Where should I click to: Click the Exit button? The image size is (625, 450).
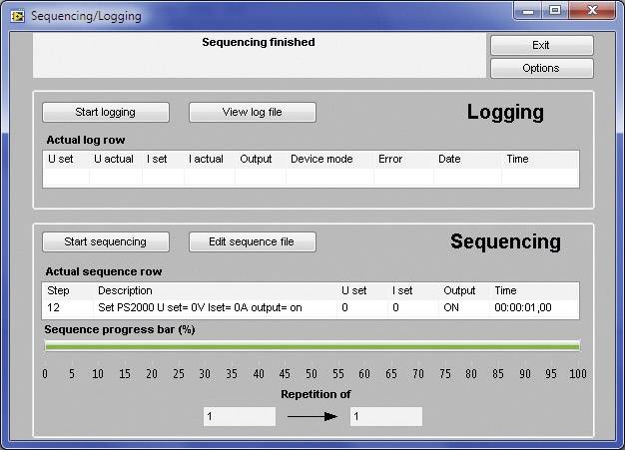tap(542, 45)
